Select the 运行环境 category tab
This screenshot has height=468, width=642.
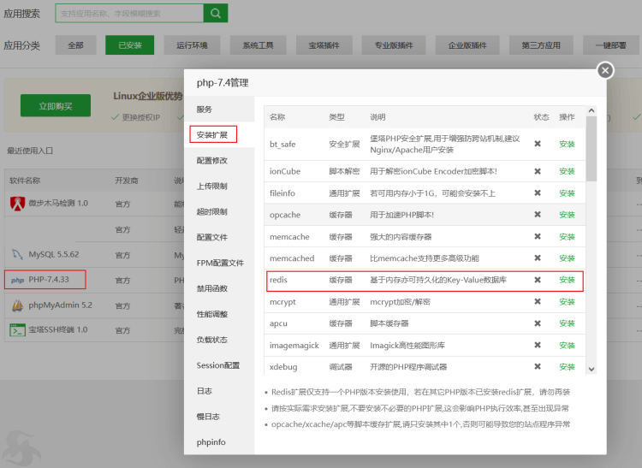(192, 45)
